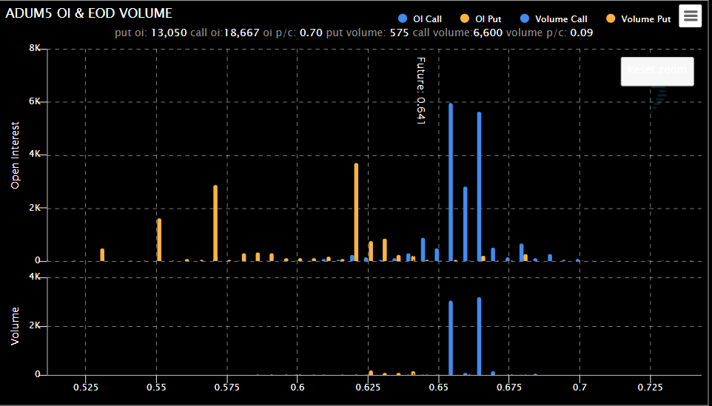Click the small OI Put bar near 0.53
Image resolution: width=712 pixels, height=406 pixels.
point(102,255)
